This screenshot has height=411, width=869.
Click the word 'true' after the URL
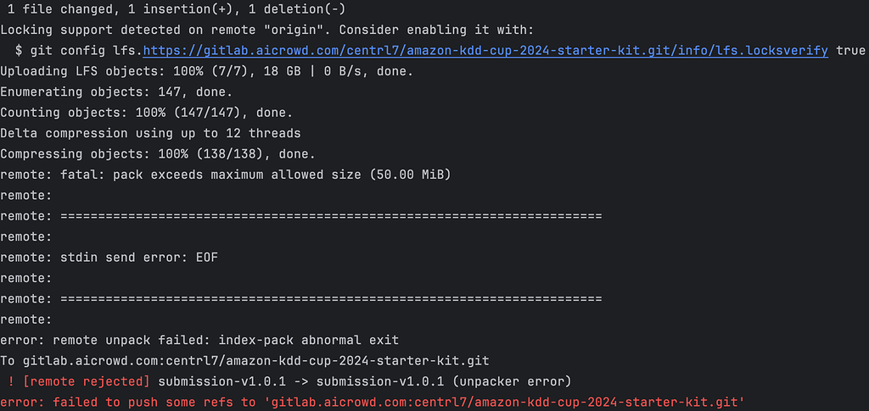850,51
